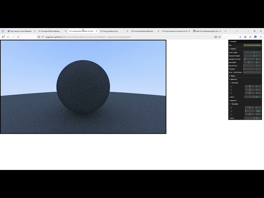264x198 pixels.
Task: Close the 9.4 True Lambertian Reflection tab
Action: (158, 31)
